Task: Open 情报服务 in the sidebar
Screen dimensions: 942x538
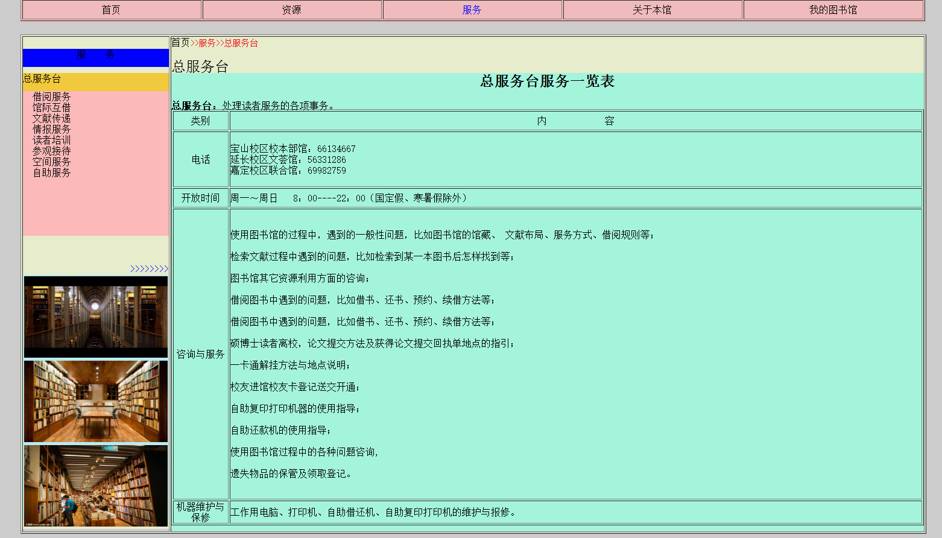Action: coord(52,129)
